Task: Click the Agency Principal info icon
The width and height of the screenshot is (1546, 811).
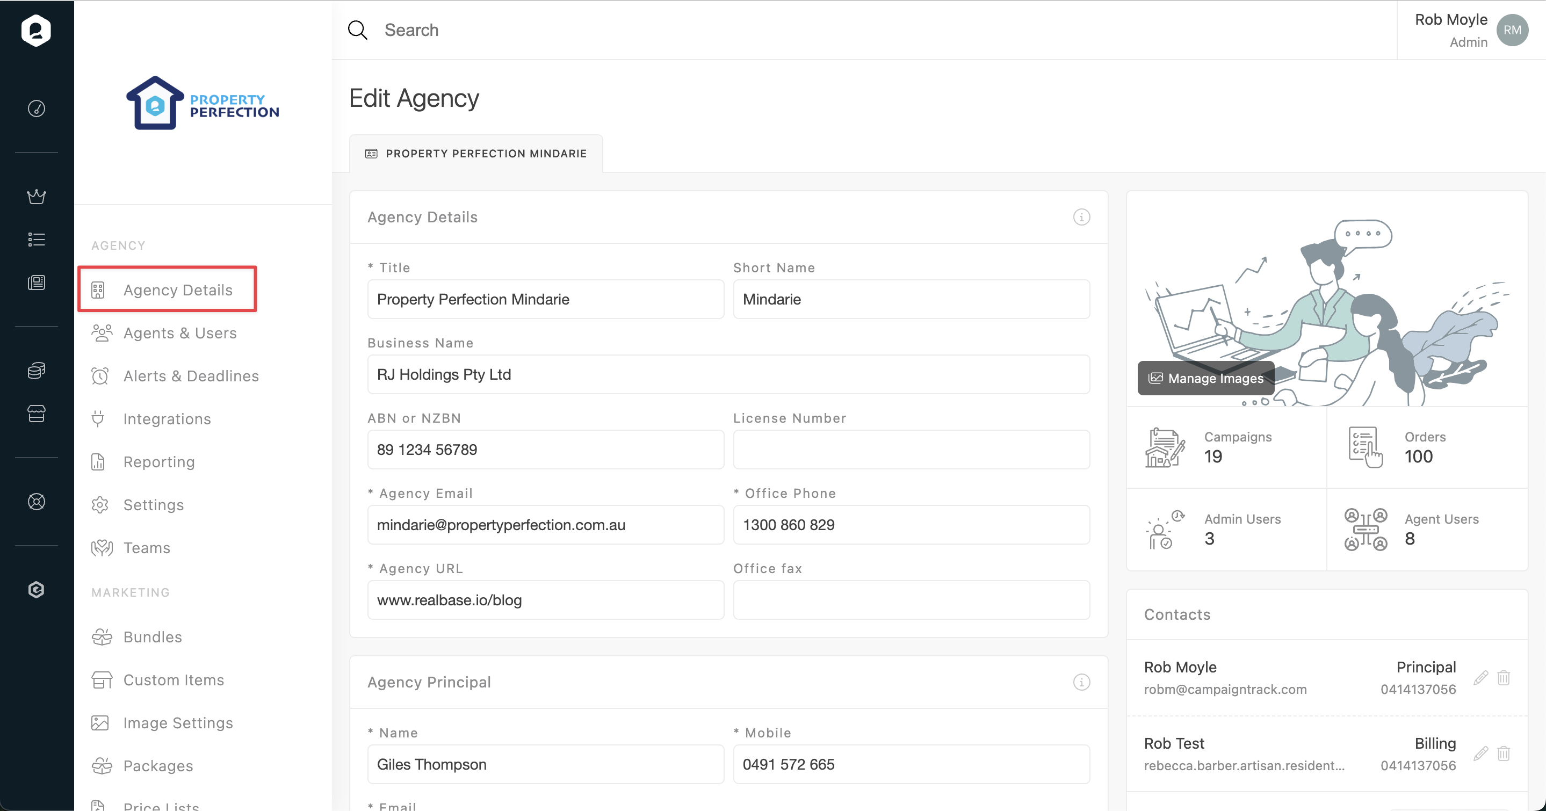Action: [x=1081, y=682]
